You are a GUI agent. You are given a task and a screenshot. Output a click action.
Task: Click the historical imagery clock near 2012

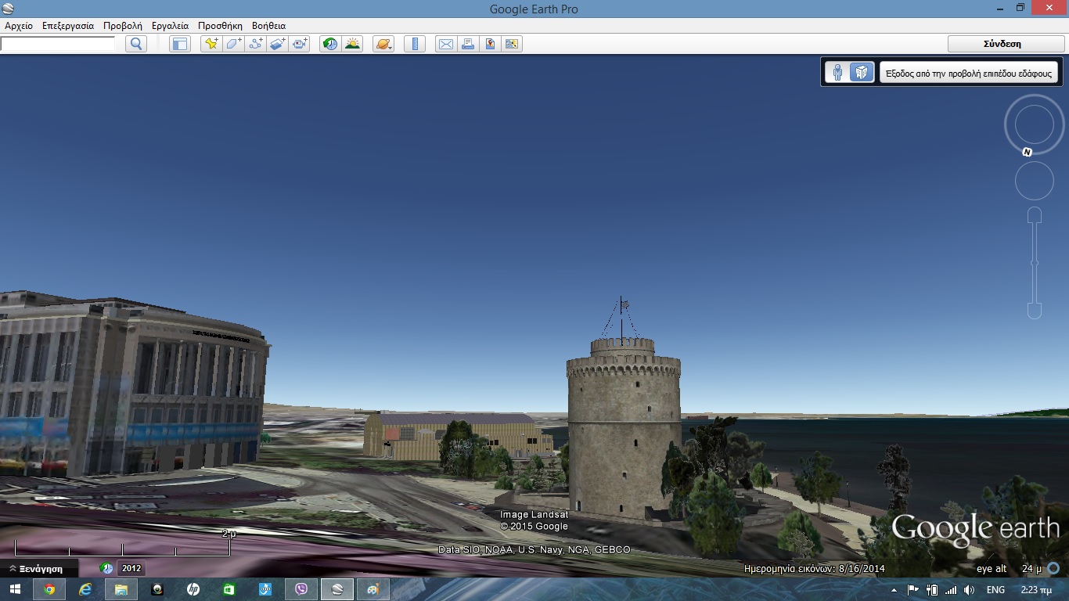click(106, 568)
